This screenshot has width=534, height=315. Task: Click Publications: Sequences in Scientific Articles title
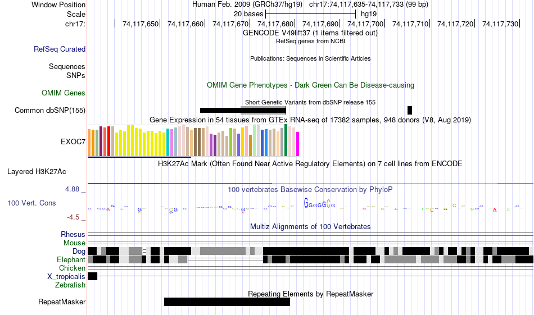310,58
